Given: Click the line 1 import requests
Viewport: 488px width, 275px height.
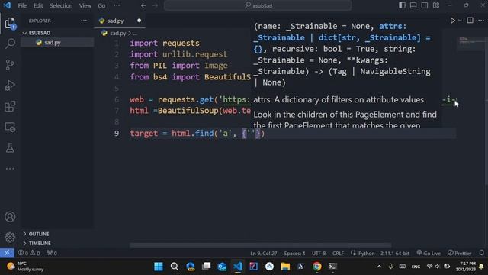Looking at the screenshot, I should point(165,43).
